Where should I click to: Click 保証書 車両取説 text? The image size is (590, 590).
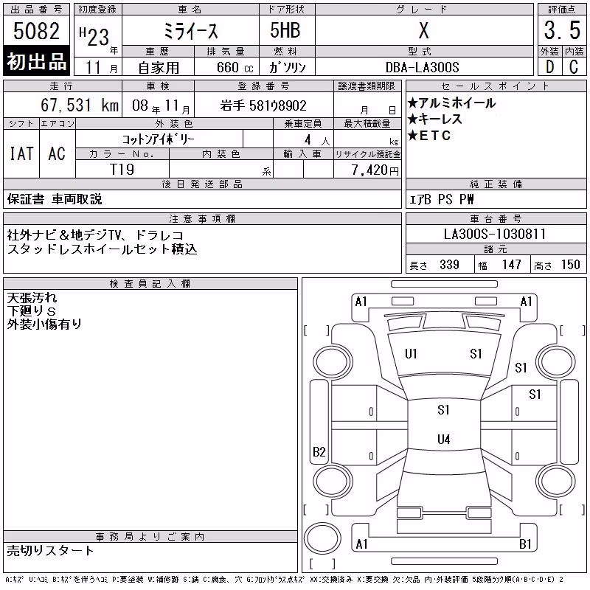(55, 199)
